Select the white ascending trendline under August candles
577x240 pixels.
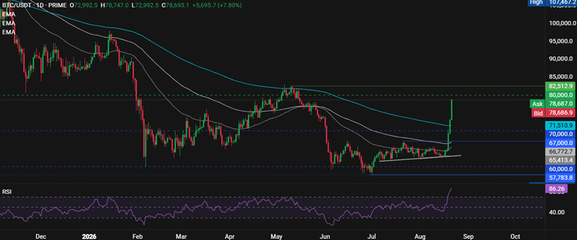[419, 158]
